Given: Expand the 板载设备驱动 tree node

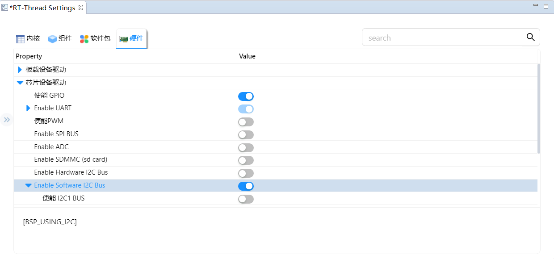Looking at the screenshot, I should pyautogui.click(x=20, y=70).
